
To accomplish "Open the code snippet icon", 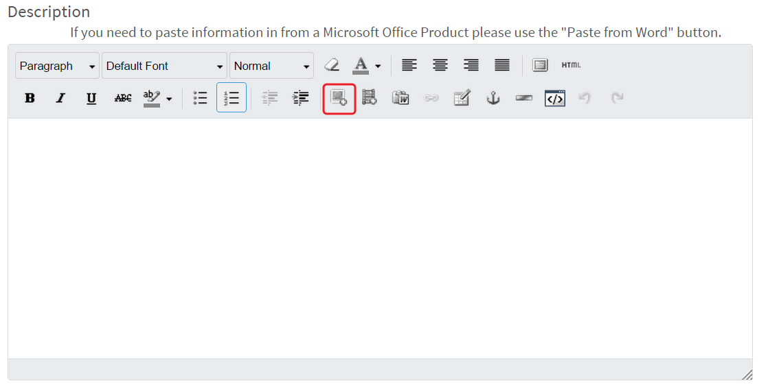I will tap(555, 98).
